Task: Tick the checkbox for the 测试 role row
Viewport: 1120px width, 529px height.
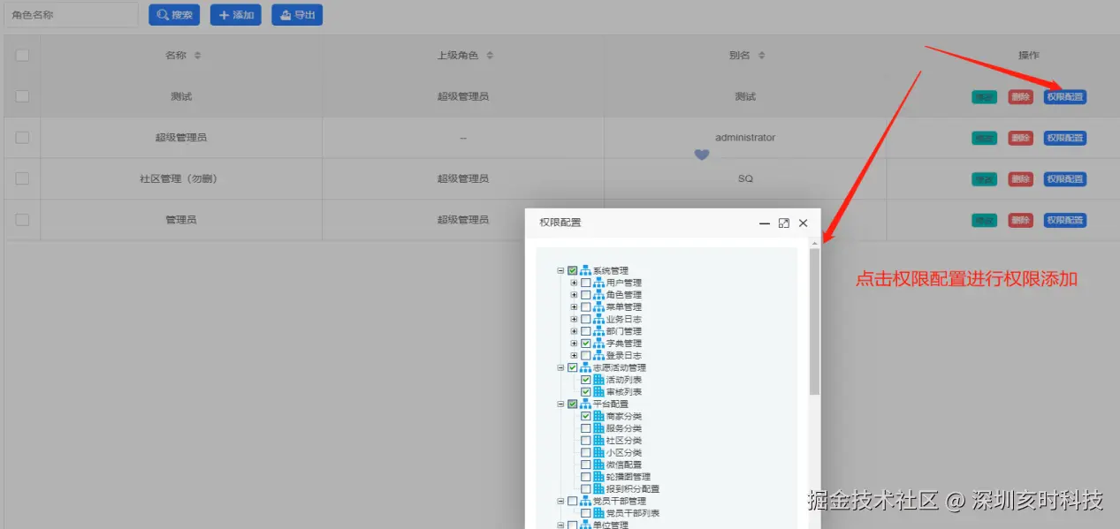Action: point(22,96)
